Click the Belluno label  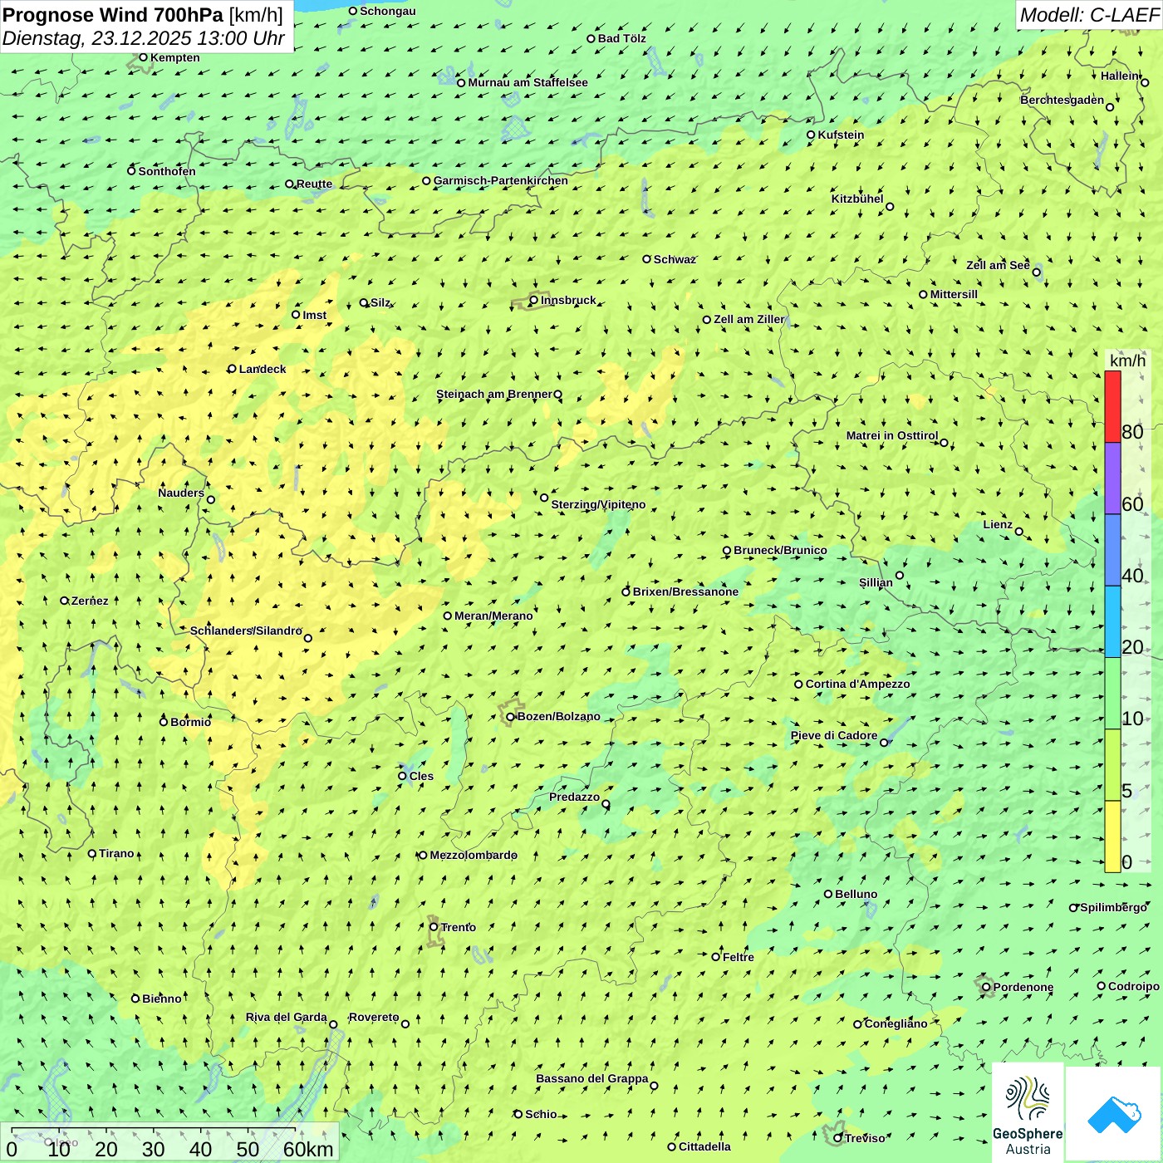click(856, 894)
